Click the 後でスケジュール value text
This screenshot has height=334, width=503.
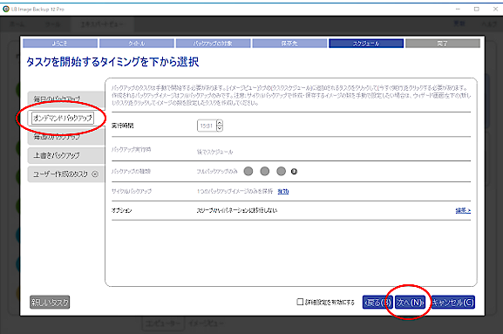pos(215,152)
